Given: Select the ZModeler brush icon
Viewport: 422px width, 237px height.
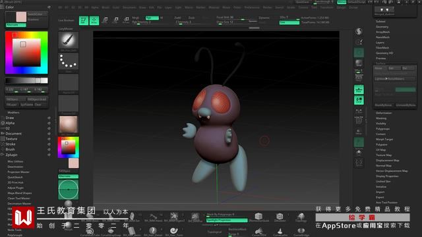Looking at the screenshot, I should tap(280, 217).
